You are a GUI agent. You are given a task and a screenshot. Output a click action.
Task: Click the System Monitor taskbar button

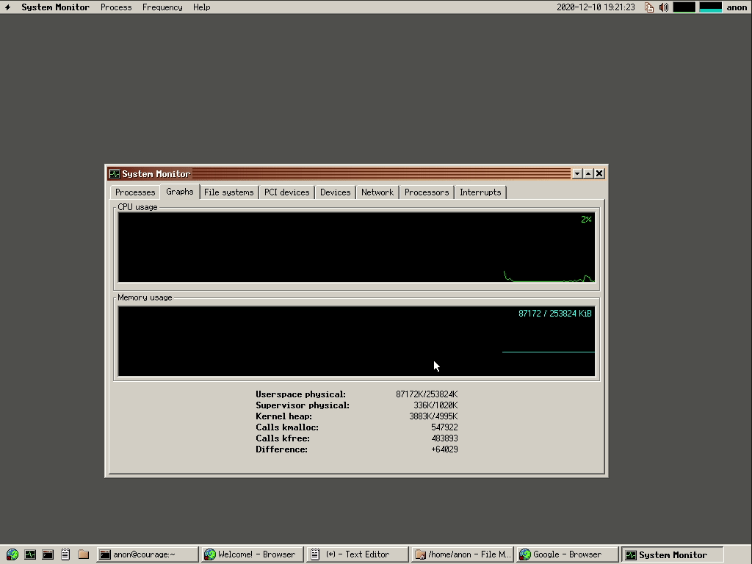(x=672, y=555)
